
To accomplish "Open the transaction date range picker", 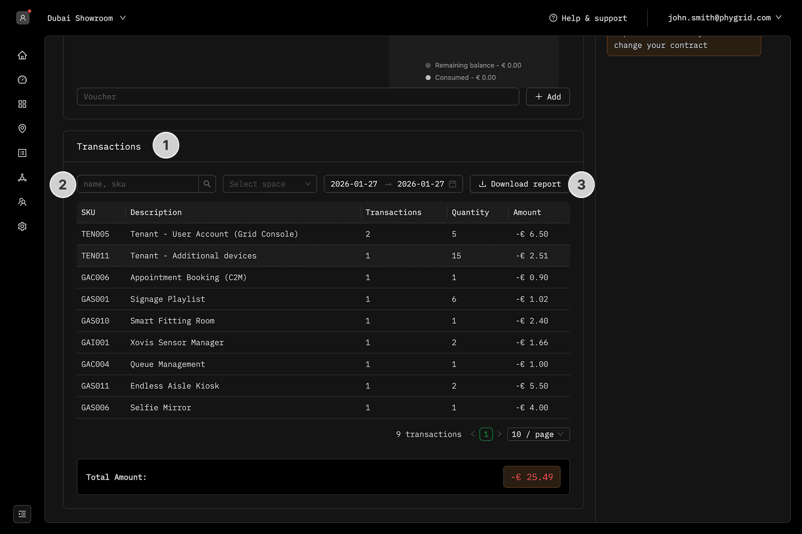I will (393, 184).
